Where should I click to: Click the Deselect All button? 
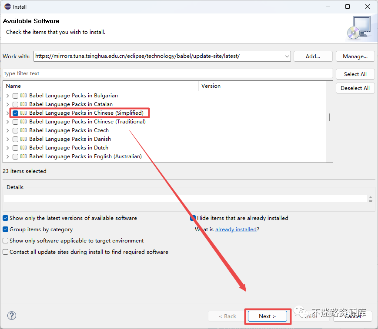click(x=355, y=88)
